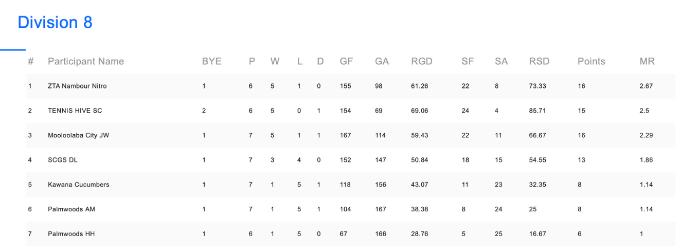Image resolution: width=680 pixels, height=251 pixels.
Task: Open TENNIS HIVE SC team entry
Action: click(x=75, y=111)
